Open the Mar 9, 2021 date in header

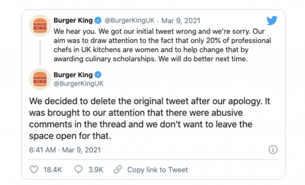click(180, 20)
